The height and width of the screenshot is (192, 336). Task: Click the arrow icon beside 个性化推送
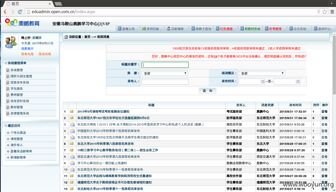8,133
